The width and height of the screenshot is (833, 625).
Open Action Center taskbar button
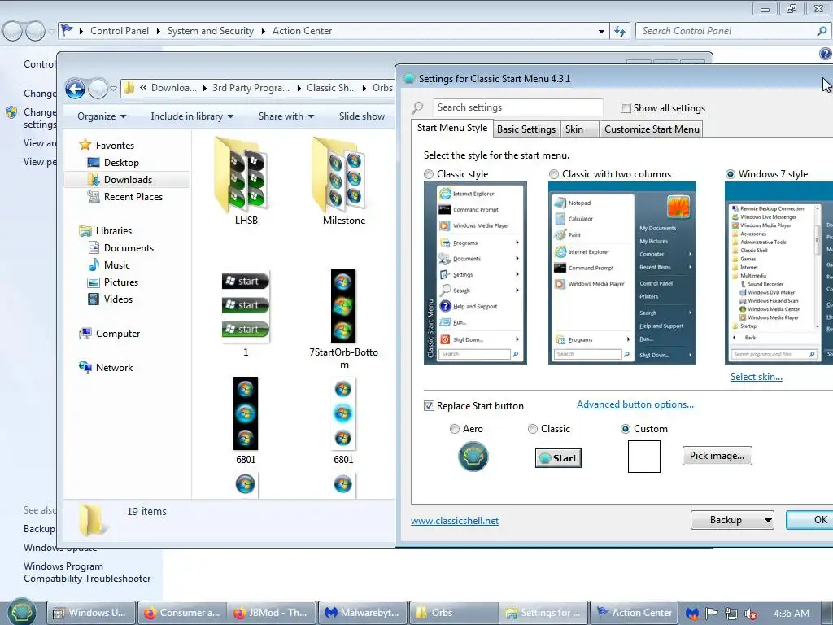point(635,613)
